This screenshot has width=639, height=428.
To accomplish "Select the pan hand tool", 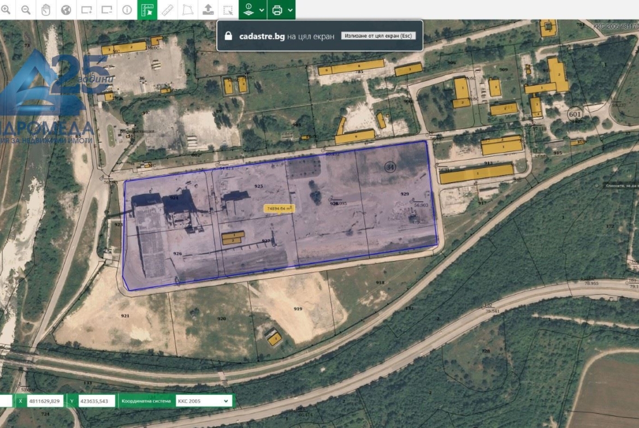I will pos(46,10).
